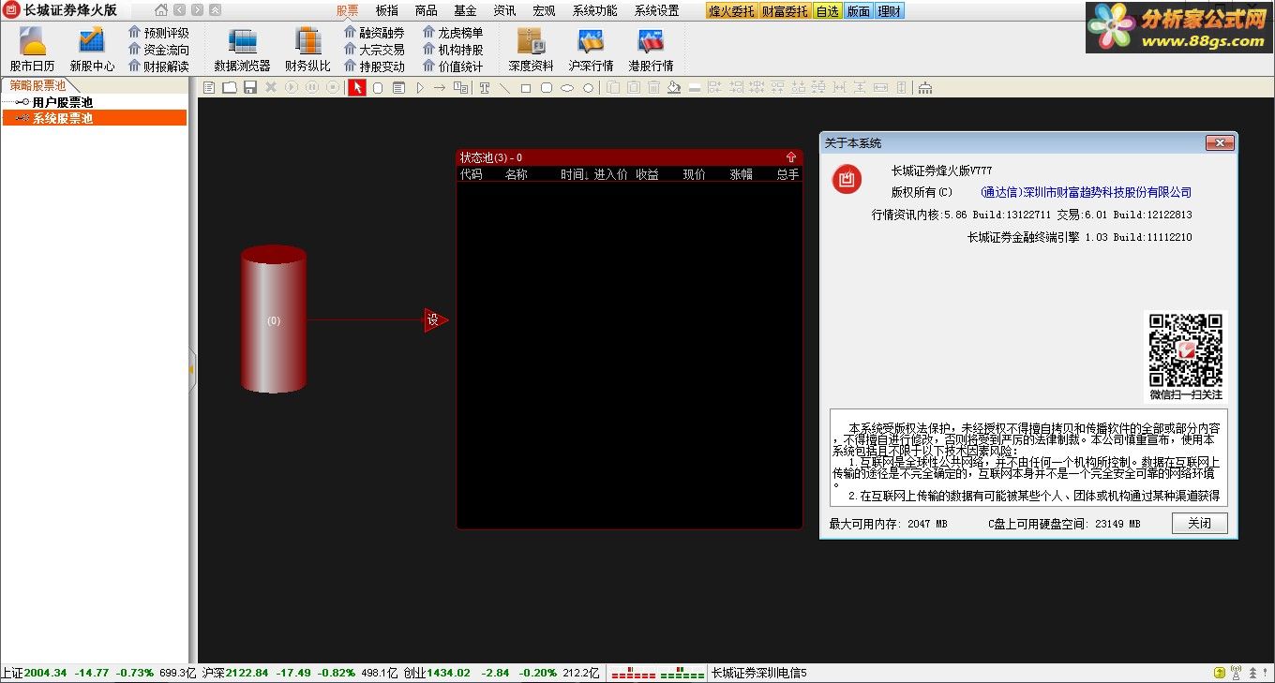
Task: Open 预测评级 forecast ratings
Action: tap(157, 33)
